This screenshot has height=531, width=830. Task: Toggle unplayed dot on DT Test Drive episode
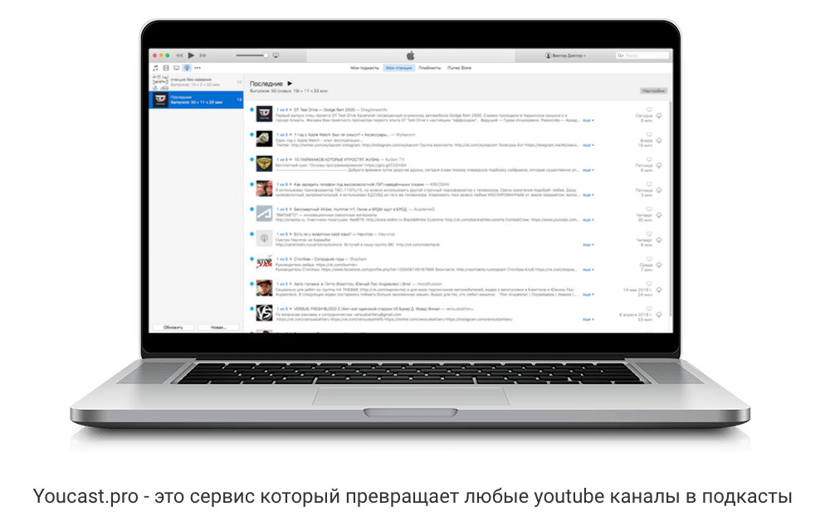point(251,110)
